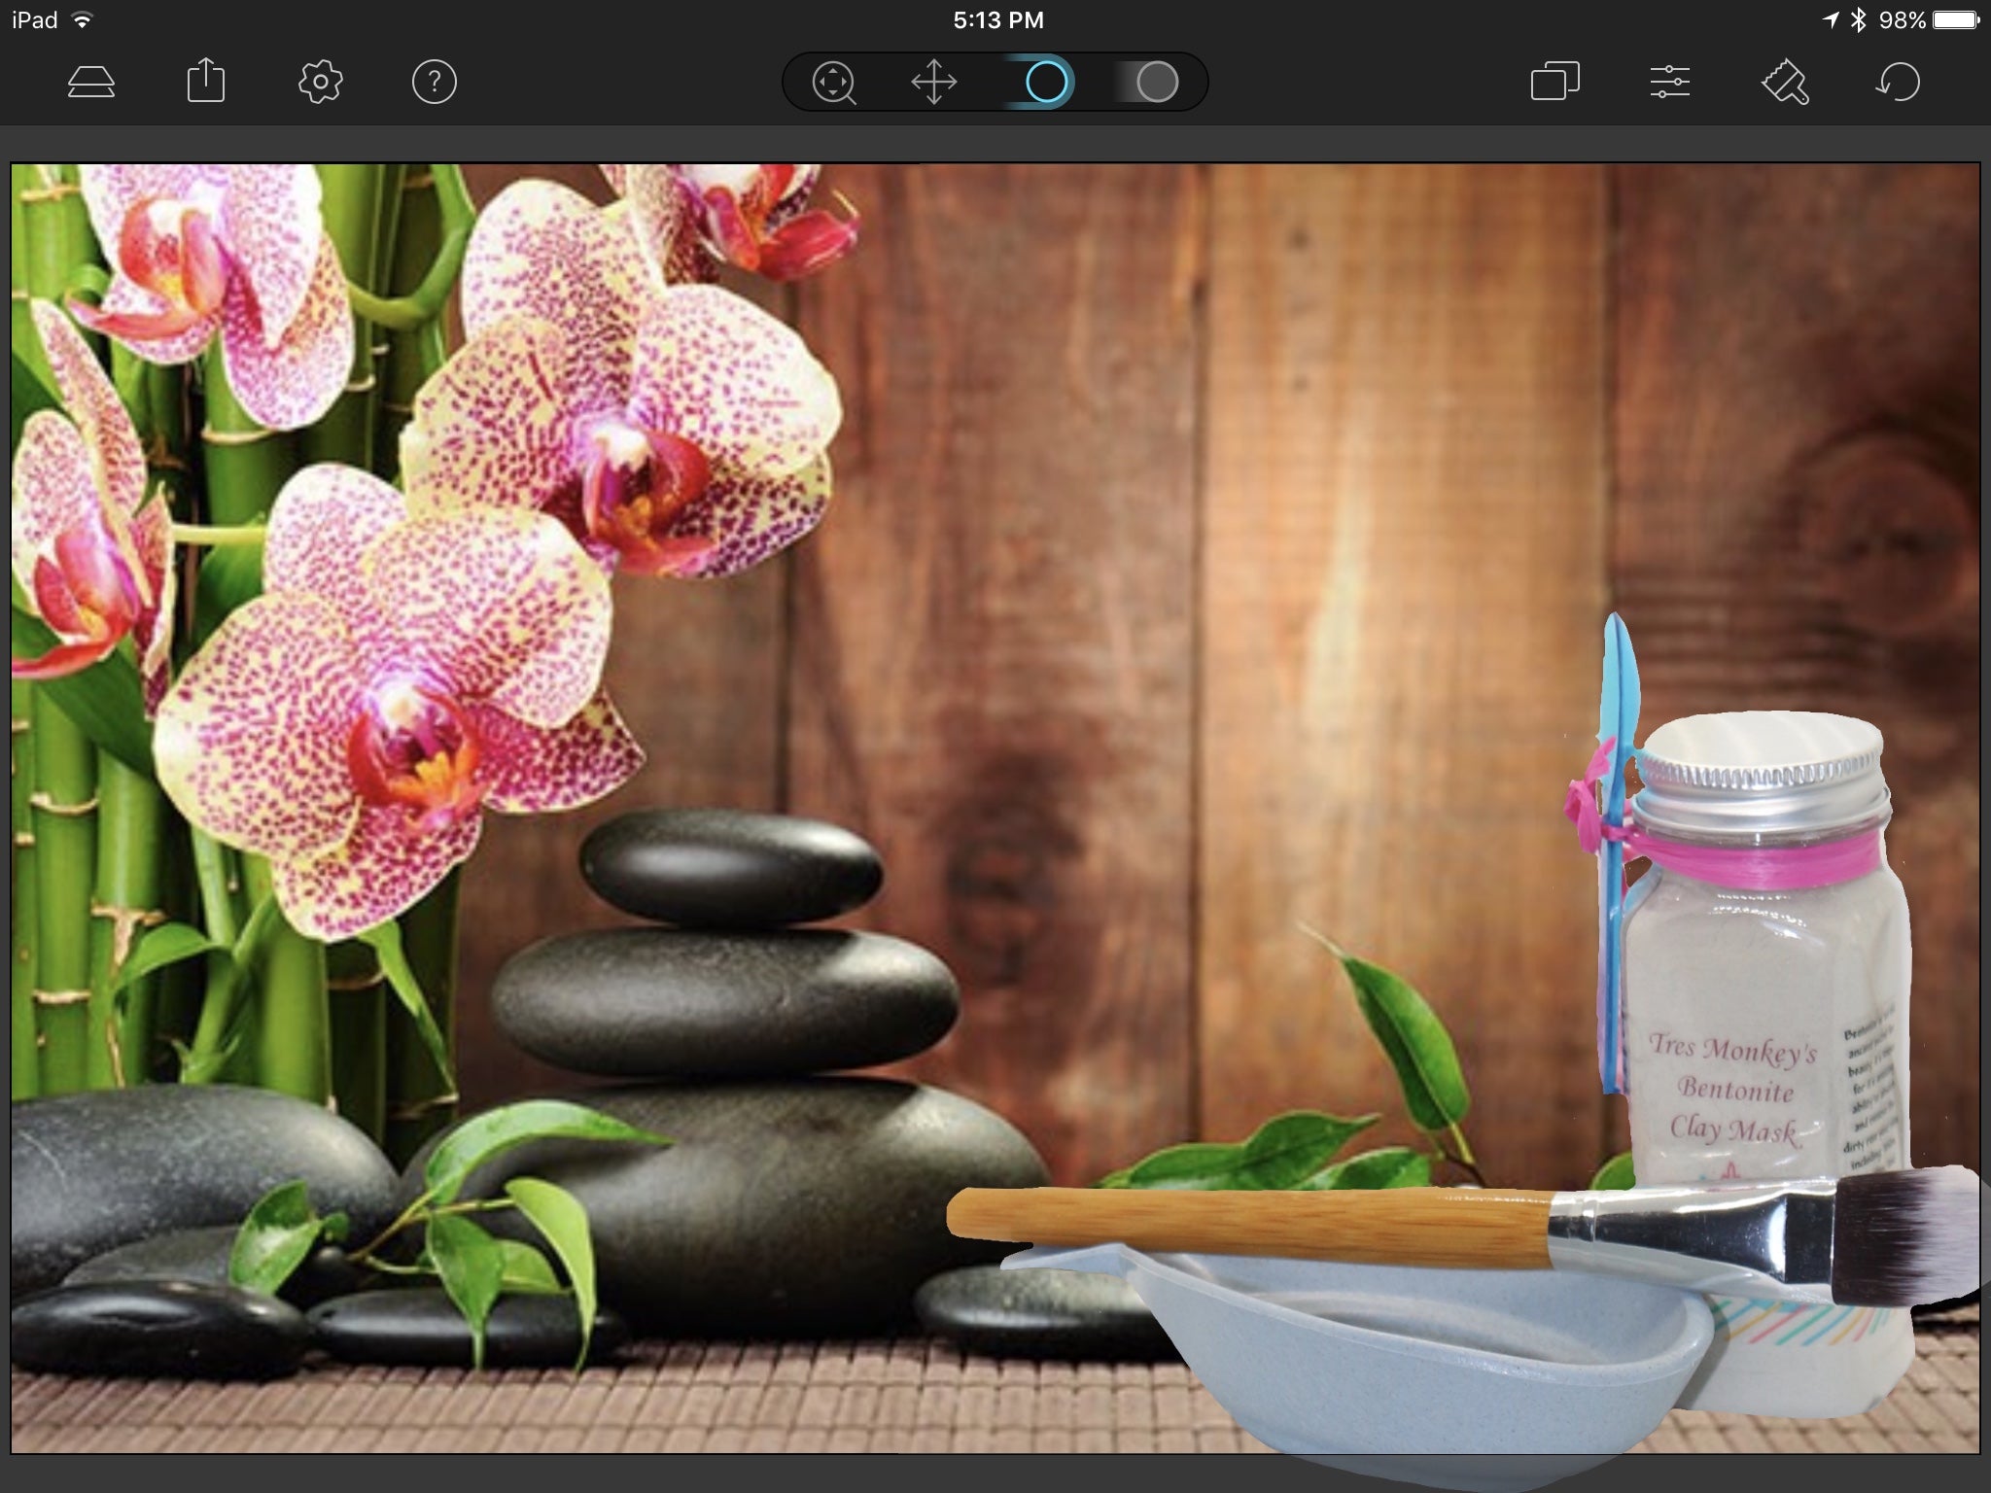Select the zoom magnifier tool
Image resolution: width=1991 pixels, height=1493 pixels.
click(x=834, y=83)
